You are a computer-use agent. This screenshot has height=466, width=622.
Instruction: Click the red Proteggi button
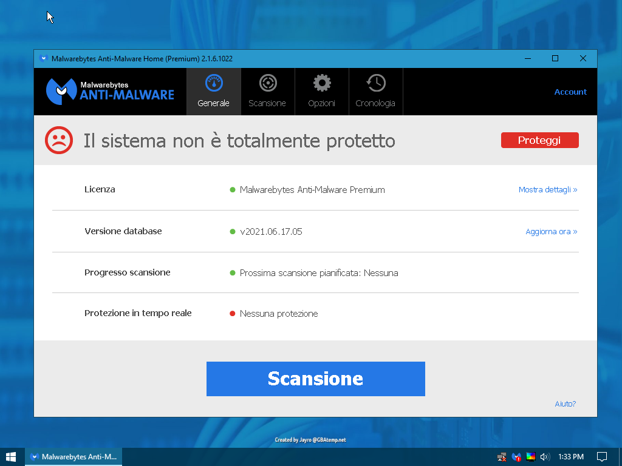pos(539,140)
